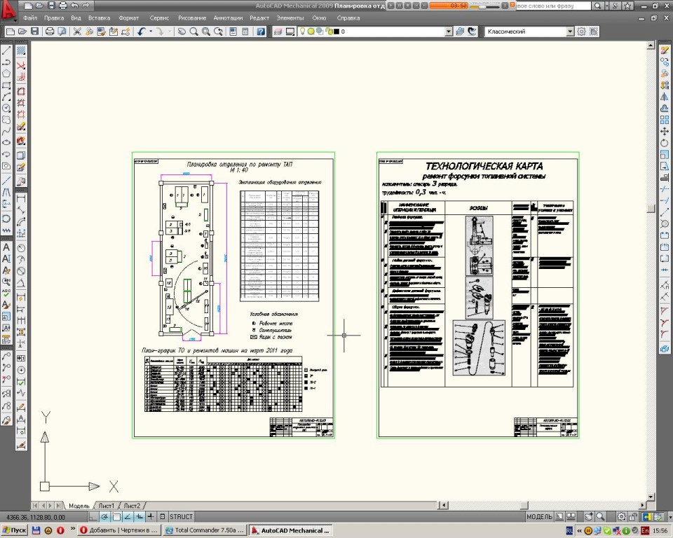Select multiline Text tool A
The height and width of the screenshot is (538, 673).
(6, 247)
